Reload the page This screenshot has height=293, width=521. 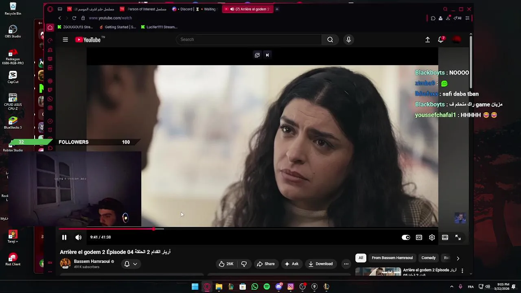pos(74,18)
